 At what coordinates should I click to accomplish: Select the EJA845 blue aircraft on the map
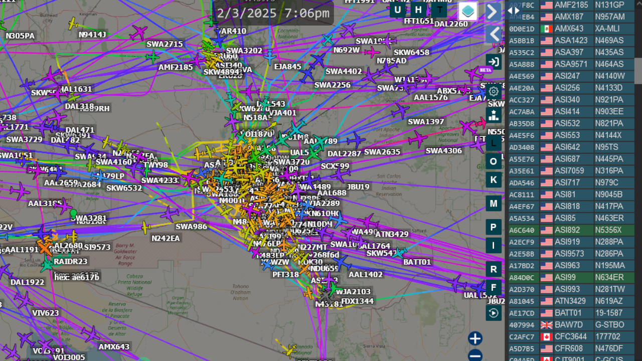[270, 57]
